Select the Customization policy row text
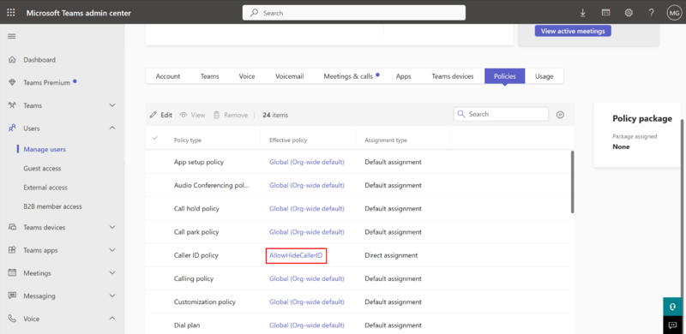 205,302
